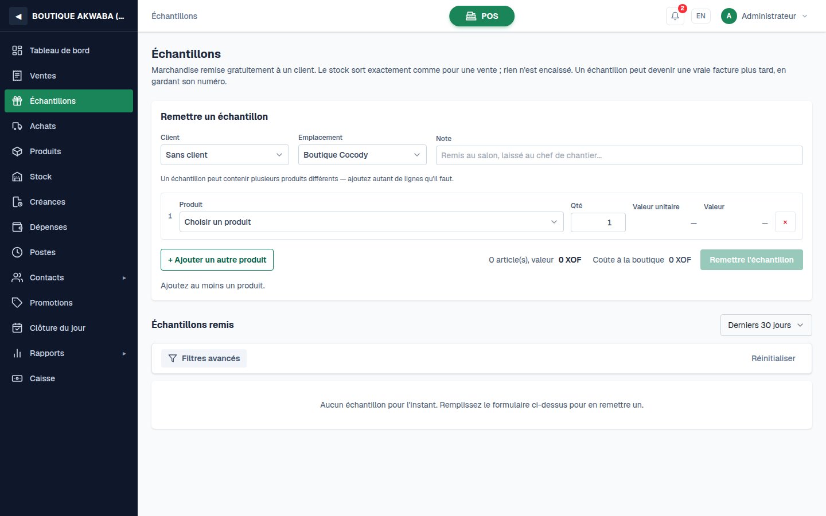This screenshot has width=826, height=516.
Task: Open the Derniers 30 jours period dropdown
Action: [x=766, y=325]
